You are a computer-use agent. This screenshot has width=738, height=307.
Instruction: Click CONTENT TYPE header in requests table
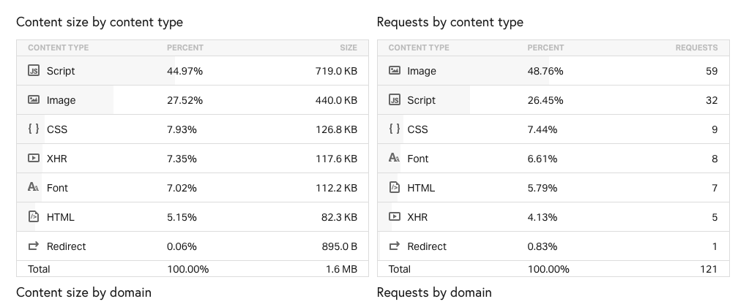click(419, 48)
